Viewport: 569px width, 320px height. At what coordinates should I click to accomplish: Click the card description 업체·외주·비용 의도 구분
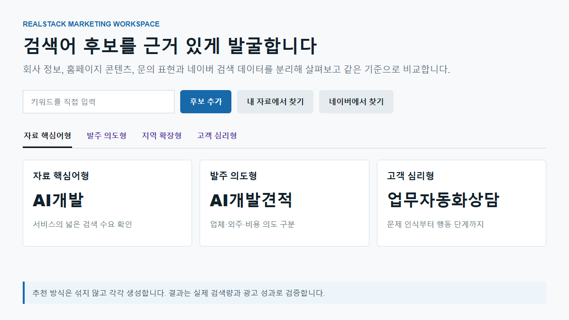click(252, 224)
